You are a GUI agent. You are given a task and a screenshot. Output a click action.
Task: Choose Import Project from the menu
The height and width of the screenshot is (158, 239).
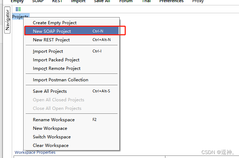(x=71, y=51)
